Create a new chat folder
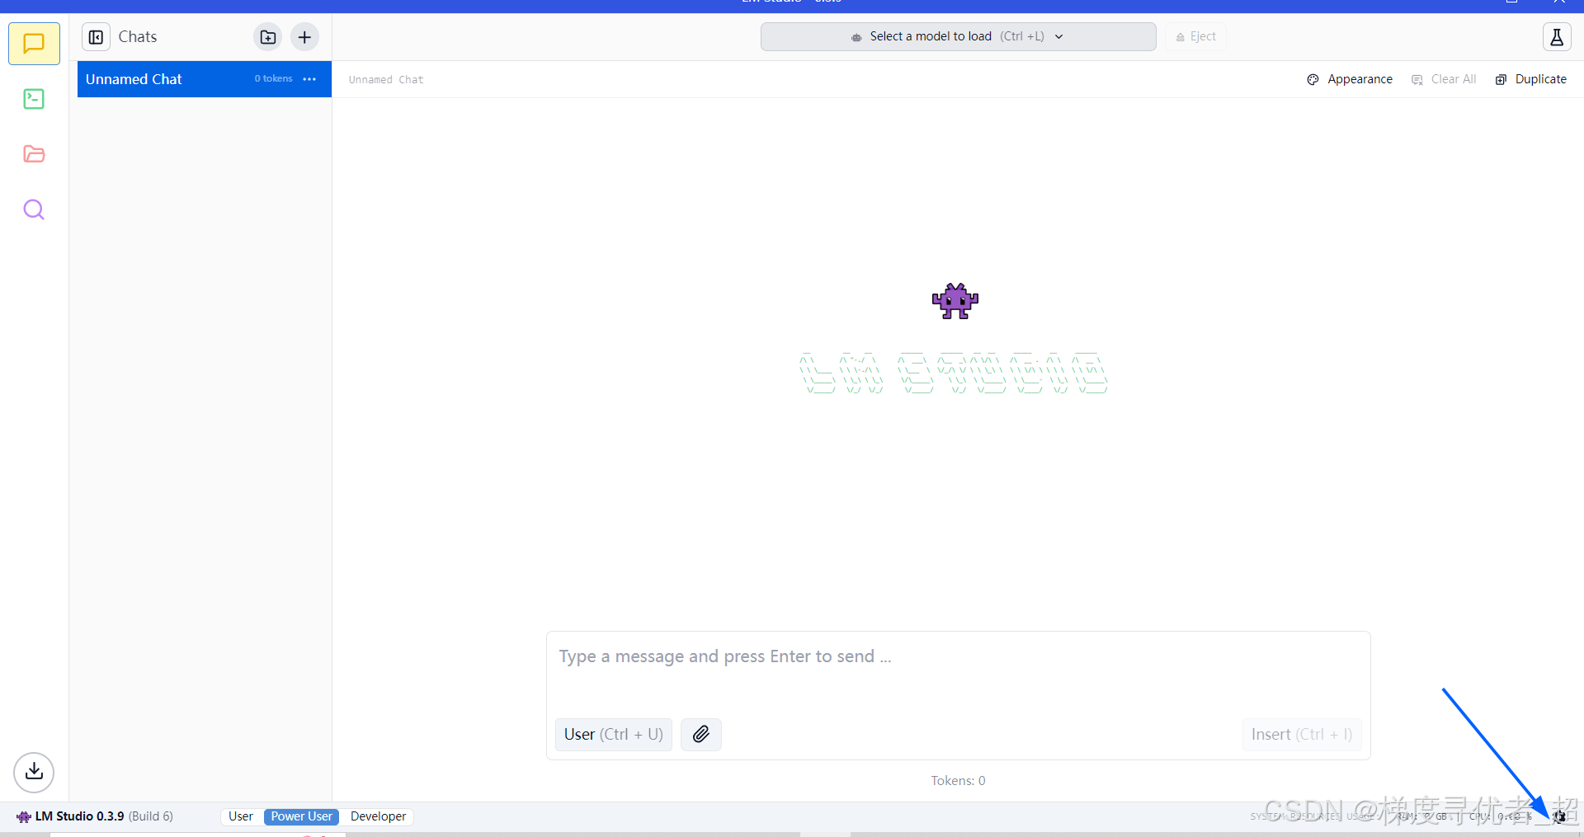The height and width of the screenshot is (837, 1584). click(267, 37)
